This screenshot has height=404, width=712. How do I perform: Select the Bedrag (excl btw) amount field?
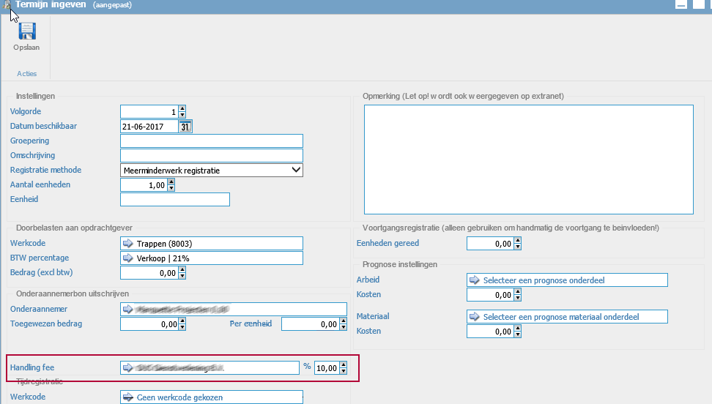(149, 273)
